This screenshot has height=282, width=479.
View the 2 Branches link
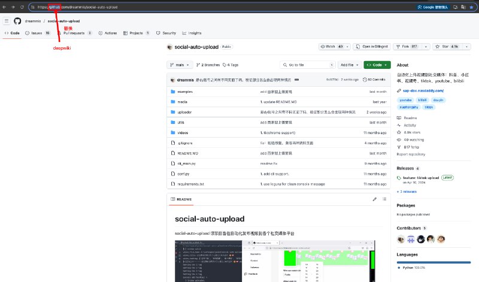[x=208, y=65]
